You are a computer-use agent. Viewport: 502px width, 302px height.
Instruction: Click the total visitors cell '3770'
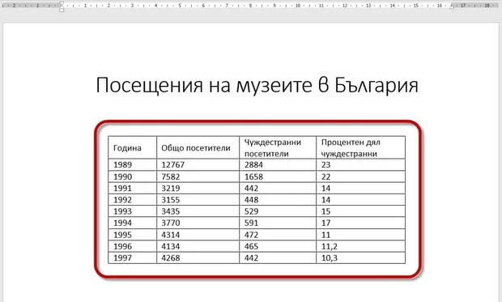198,223
